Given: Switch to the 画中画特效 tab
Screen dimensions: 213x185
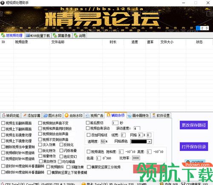Looking at the screenshot, I should click(x=138, y=116).
